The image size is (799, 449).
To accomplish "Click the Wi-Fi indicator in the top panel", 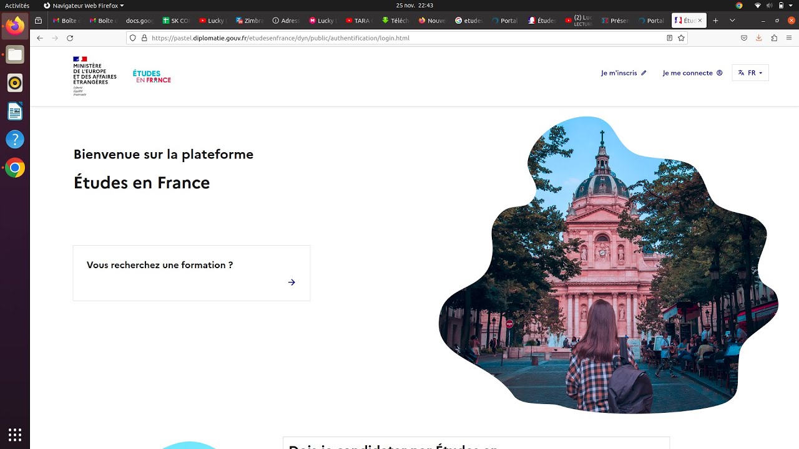I will pos(758,6).
